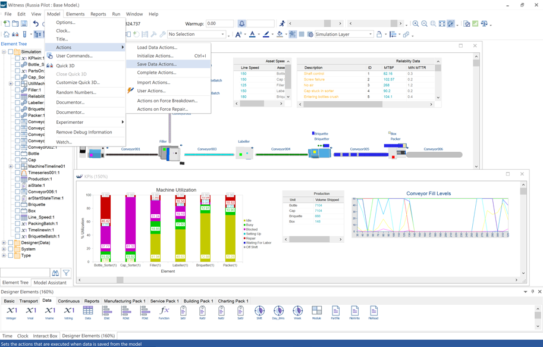
Task: Select the Vinteger designer element
Action: [x=11, y=312]
